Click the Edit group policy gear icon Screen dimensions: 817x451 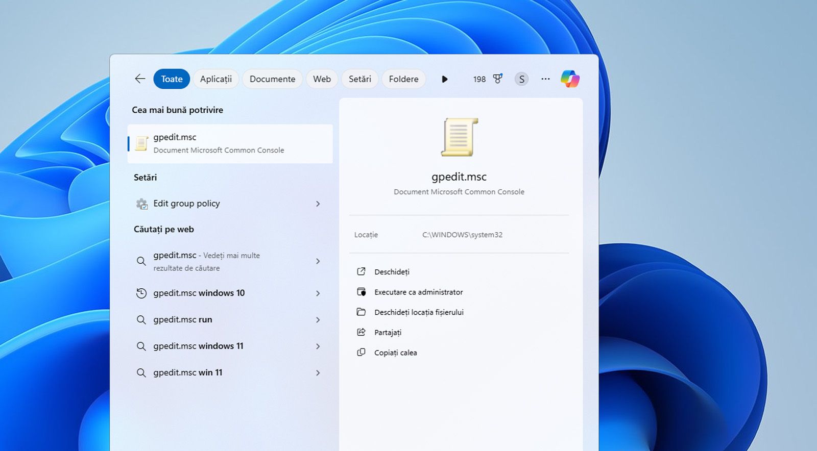[141, 204]
